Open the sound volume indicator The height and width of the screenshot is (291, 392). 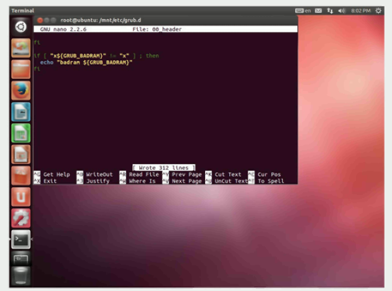click(341, 10)
